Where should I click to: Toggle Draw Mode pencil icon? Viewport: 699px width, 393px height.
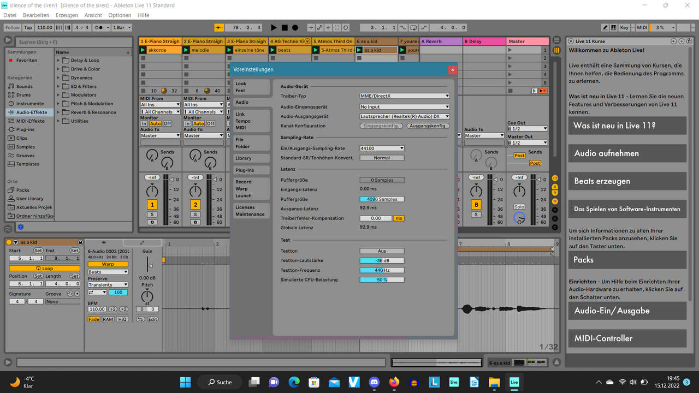pyautogui.click(x=605, y=27)
